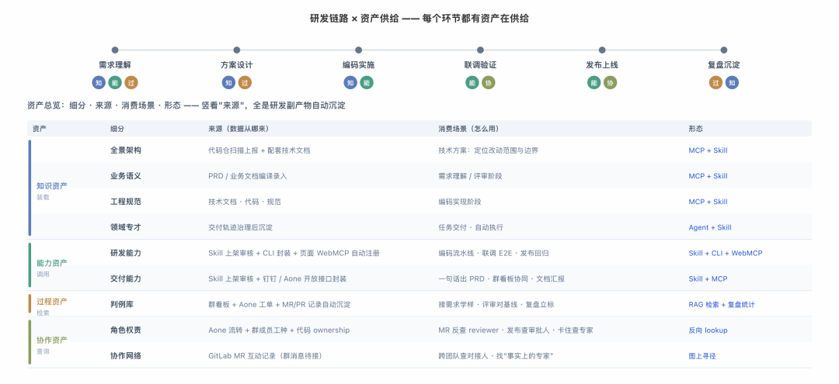Select the timeline dot above 编码实施
The width and height of the screenshot is (839, 384).
[358, 50]
